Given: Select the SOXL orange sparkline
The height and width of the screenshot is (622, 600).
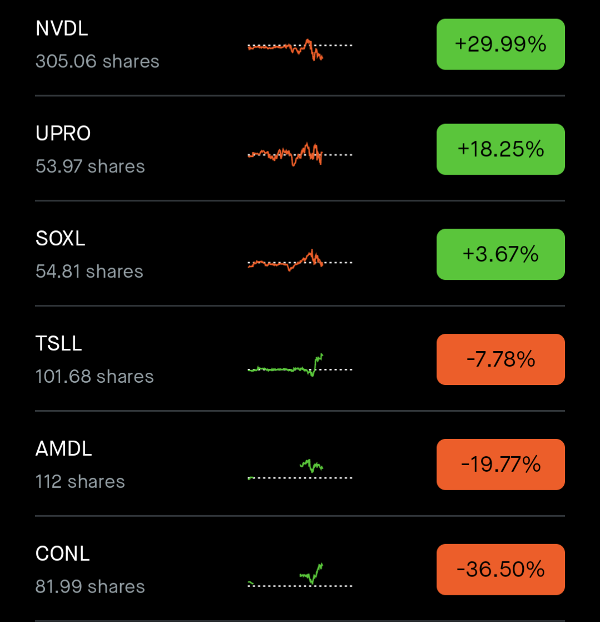Looking at the screenshot, I should (300, 260).
